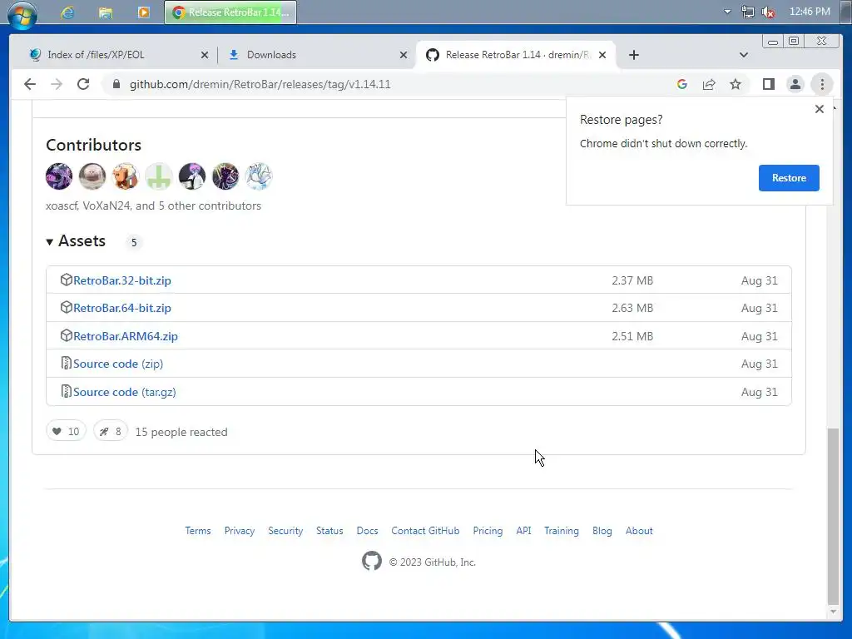852x639 pixels.
Task: Download RetroBar.32-bit.zip
Action: (122, 280)
